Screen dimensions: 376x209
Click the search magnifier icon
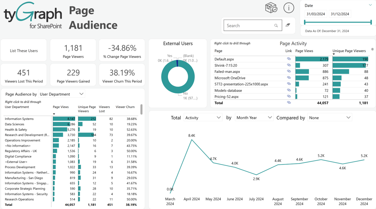click(x=276, y=25)
